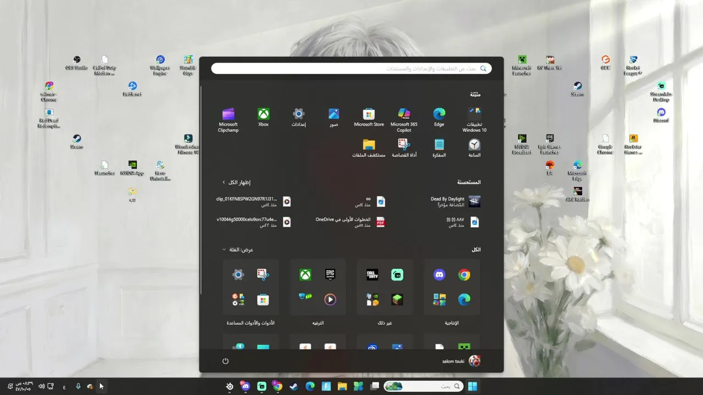Viewport: 703px width, 395px height.
Task: Launch Call of Duty in غير ذلك category
Action: (x=372, y=275)
